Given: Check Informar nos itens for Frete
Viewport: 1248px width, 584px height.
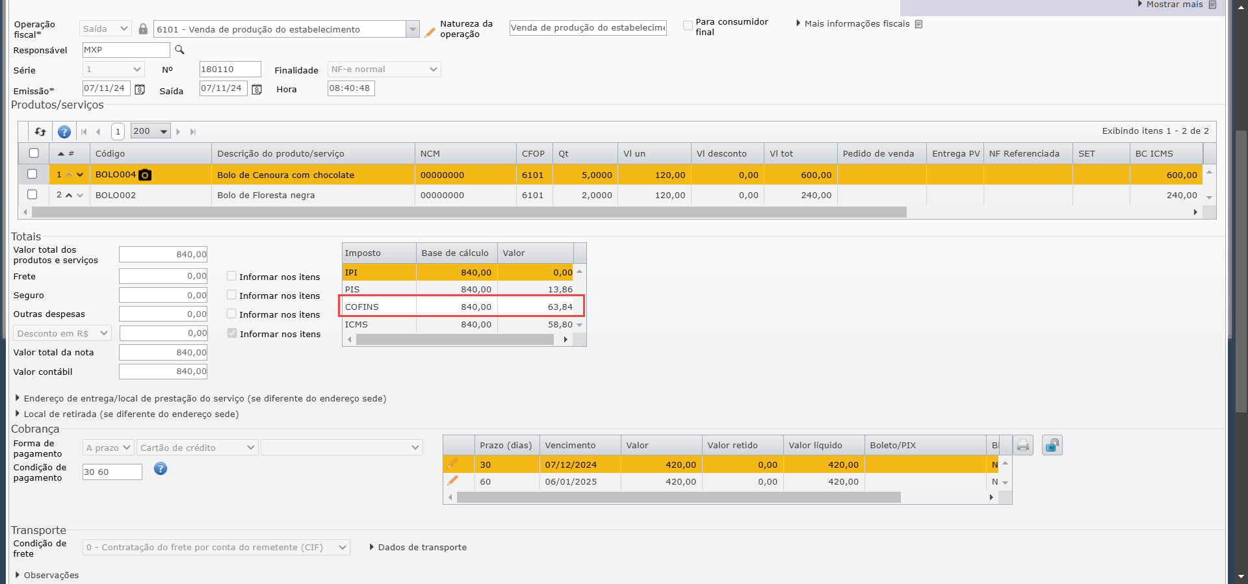Looking at the screenshot, I should click(231, 276).
